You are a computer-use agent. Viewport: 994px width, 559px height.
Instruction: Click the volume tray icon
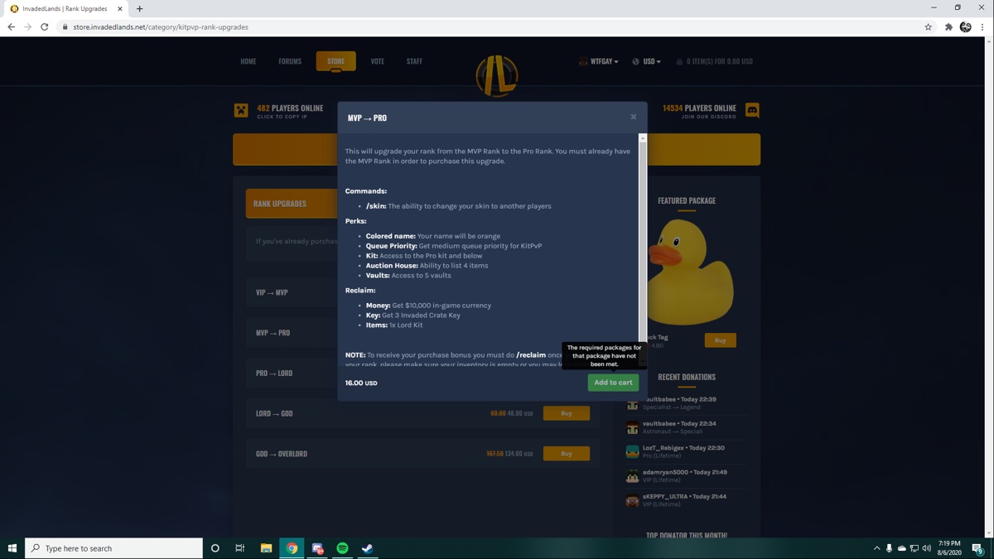click(x=926, y=548)
